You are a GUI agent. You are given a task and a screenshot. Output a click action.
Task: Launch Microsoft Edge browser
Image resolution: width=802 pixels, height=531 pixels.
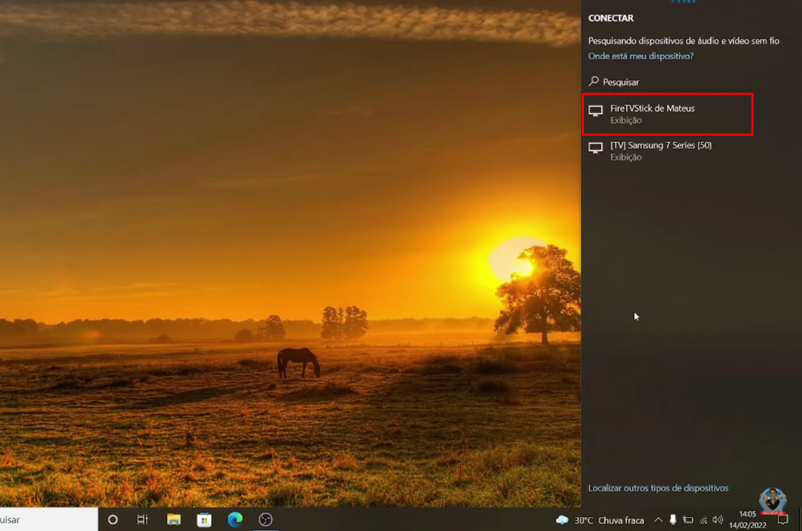pyautogui.click(x=235, y=520)
